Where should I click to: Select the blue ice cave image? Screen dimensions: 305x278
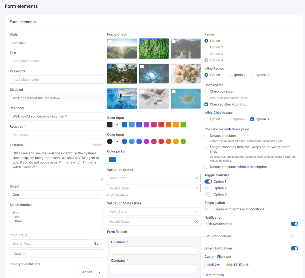tap(154, 74)
